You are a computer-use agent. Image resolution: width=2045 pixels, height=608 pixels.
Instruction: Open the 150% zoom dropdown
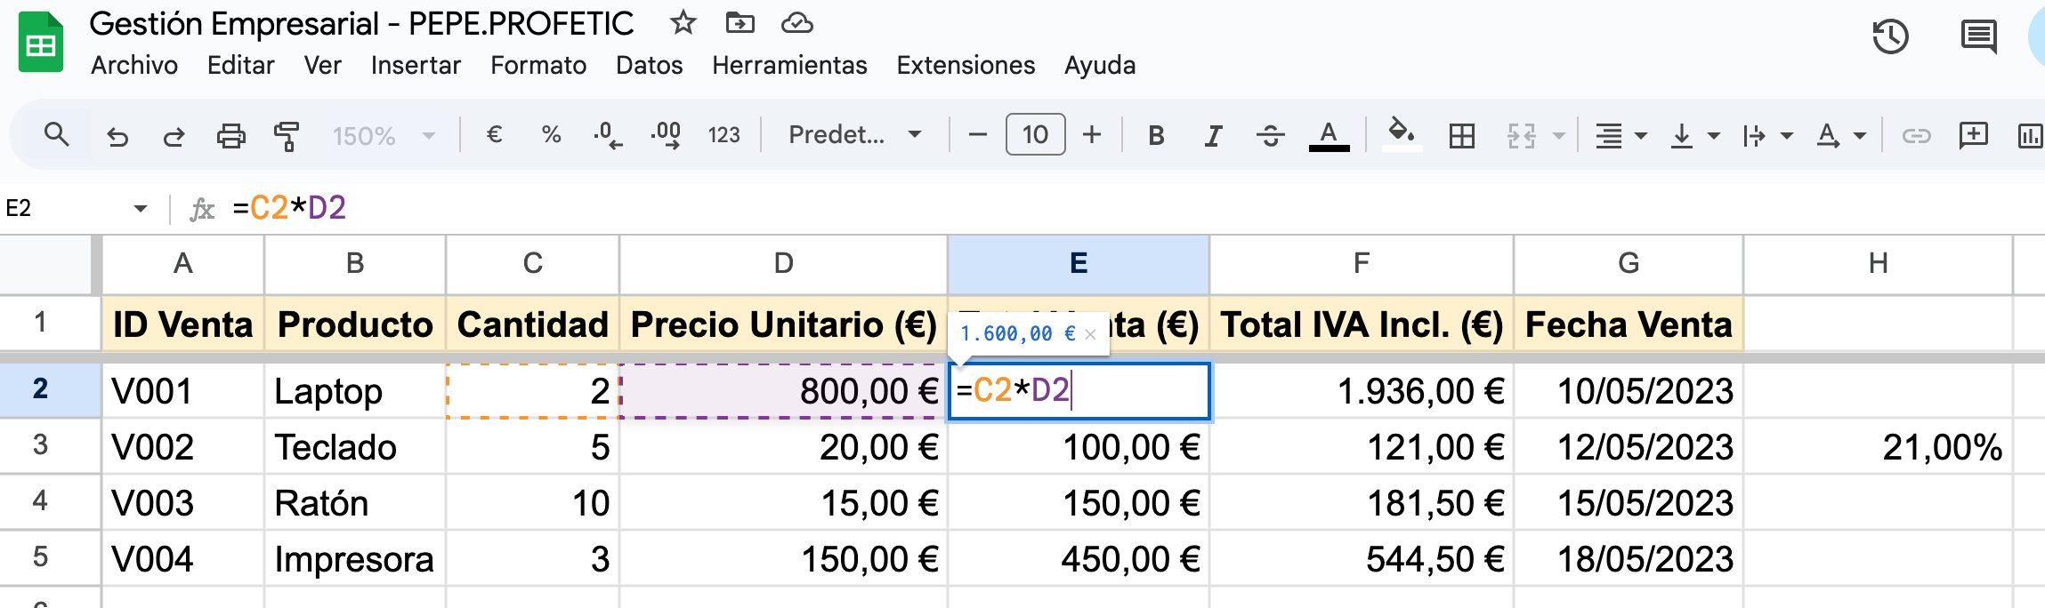(x=383, y=135)
